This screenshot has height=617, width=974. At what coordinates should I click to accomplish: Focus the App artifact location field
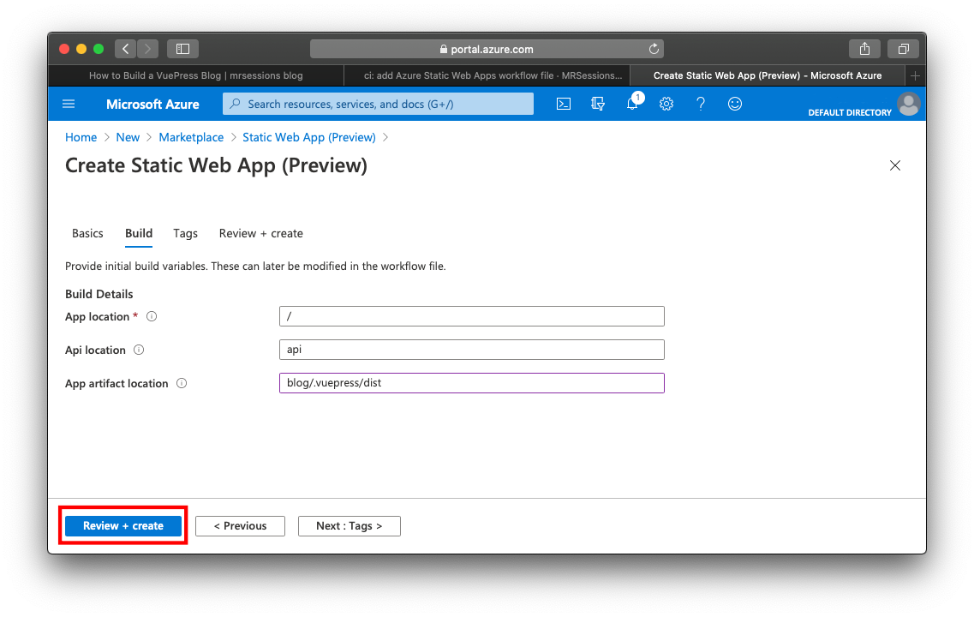coord(471,383)
